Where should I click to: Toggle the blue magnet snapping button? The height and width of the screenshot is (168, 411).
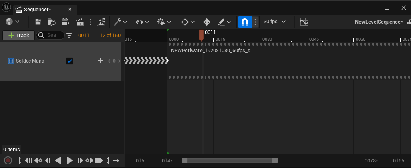pyautogui.click(x=244, y=22)
